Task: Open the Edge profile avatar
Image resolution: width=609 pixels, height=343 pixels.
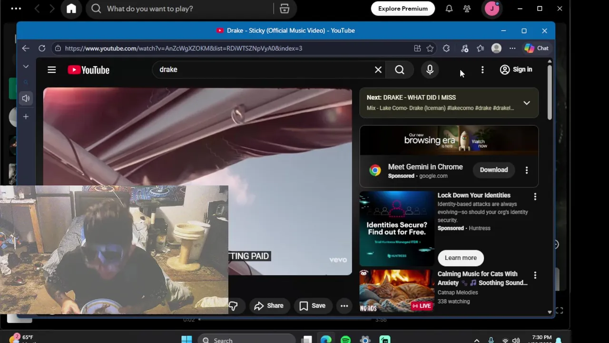Action: [x=496, y=48]
